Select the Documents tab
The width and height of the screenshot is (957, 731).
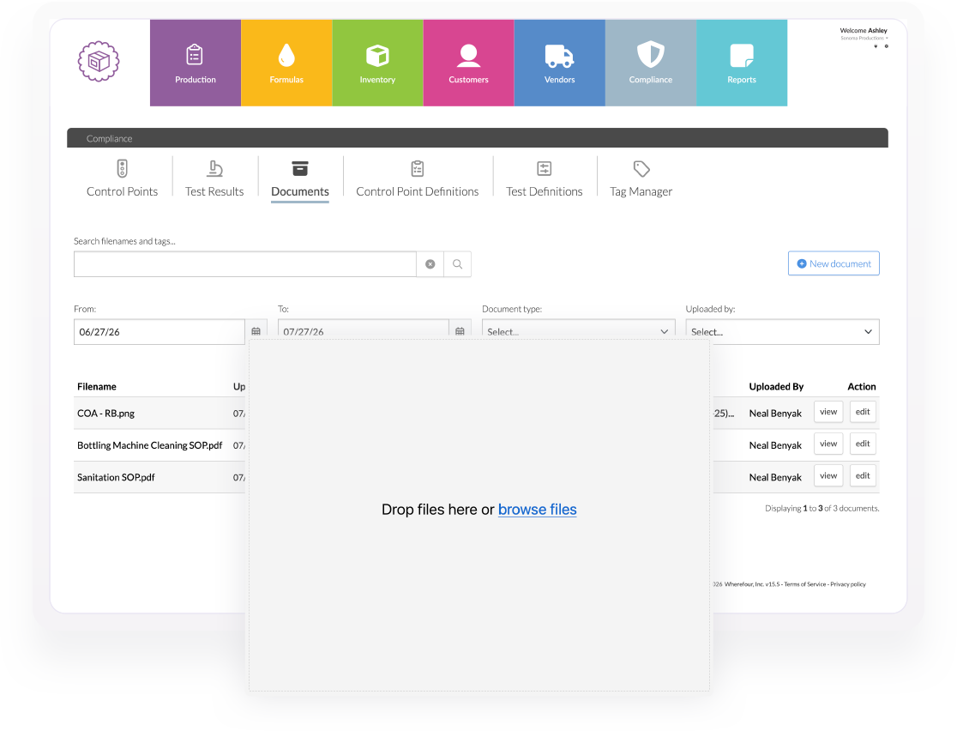[299, 179]
